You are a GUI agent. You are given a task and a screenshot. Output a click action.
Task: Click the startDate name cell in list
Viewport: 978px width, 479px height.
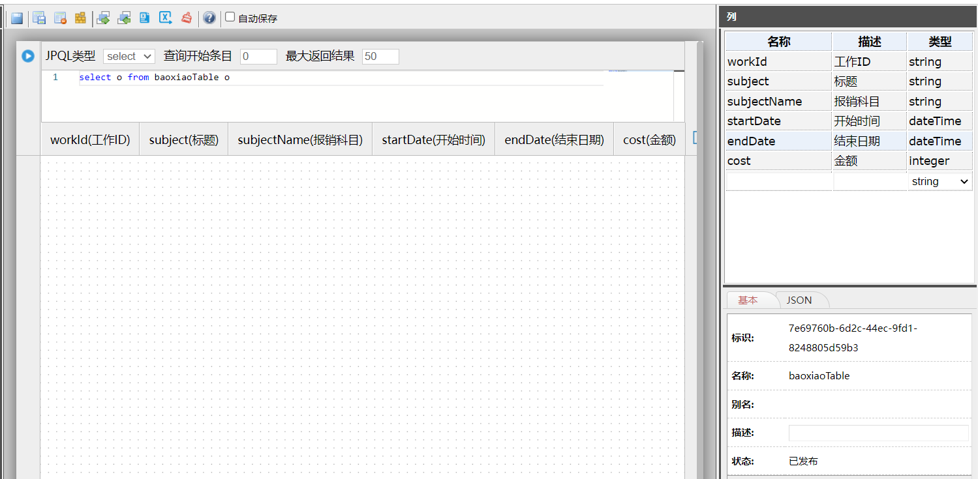point(779,121)
